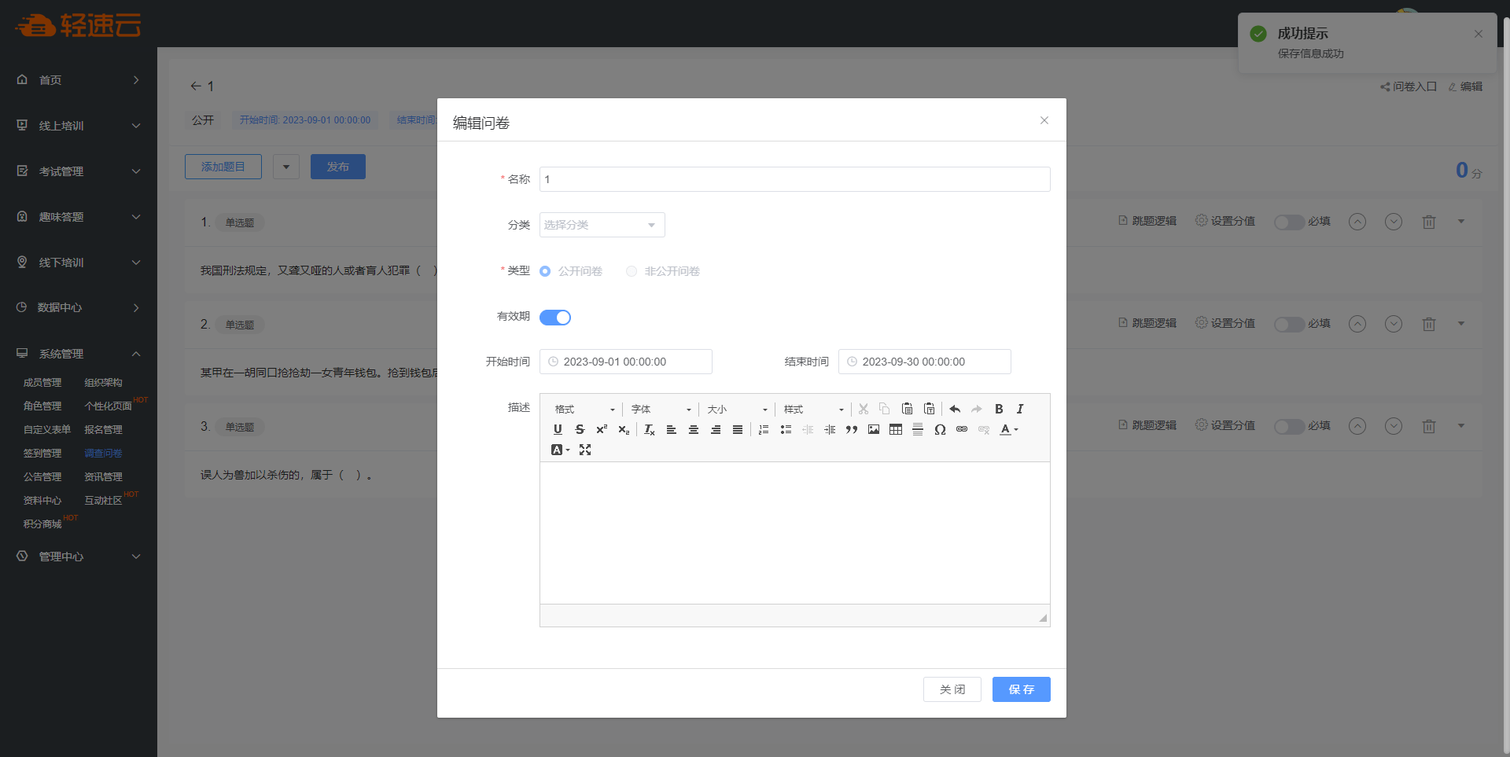Screen dimensions: 1510x757
Task: Click the block quote icon
Action: pos(852,429)
